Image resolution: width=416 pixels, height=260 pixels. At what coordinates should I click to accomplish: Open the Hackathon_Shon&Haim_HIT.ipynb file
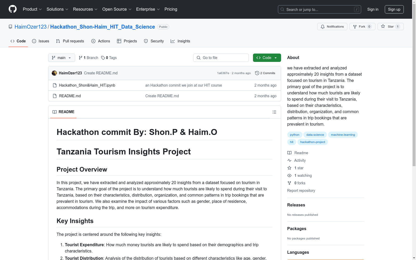point(87,85)
